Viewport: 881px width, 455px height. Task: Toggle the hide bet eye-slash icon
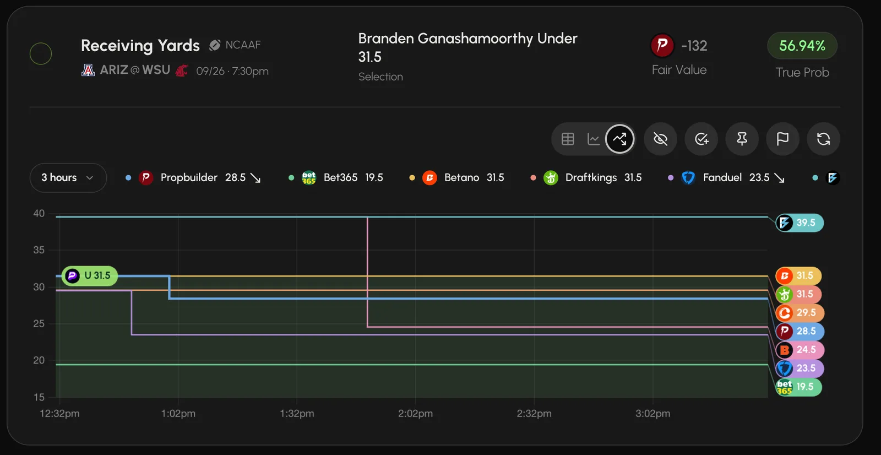(660, 139)
